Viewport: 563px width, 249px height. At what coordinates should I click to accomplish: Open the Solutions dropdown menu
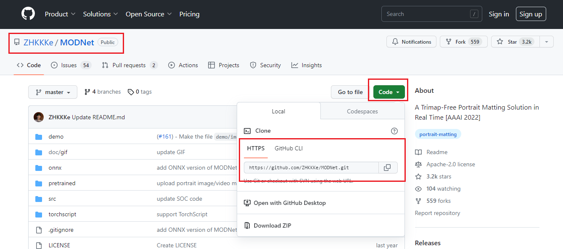pyautogui.click(x=100, y=14)
